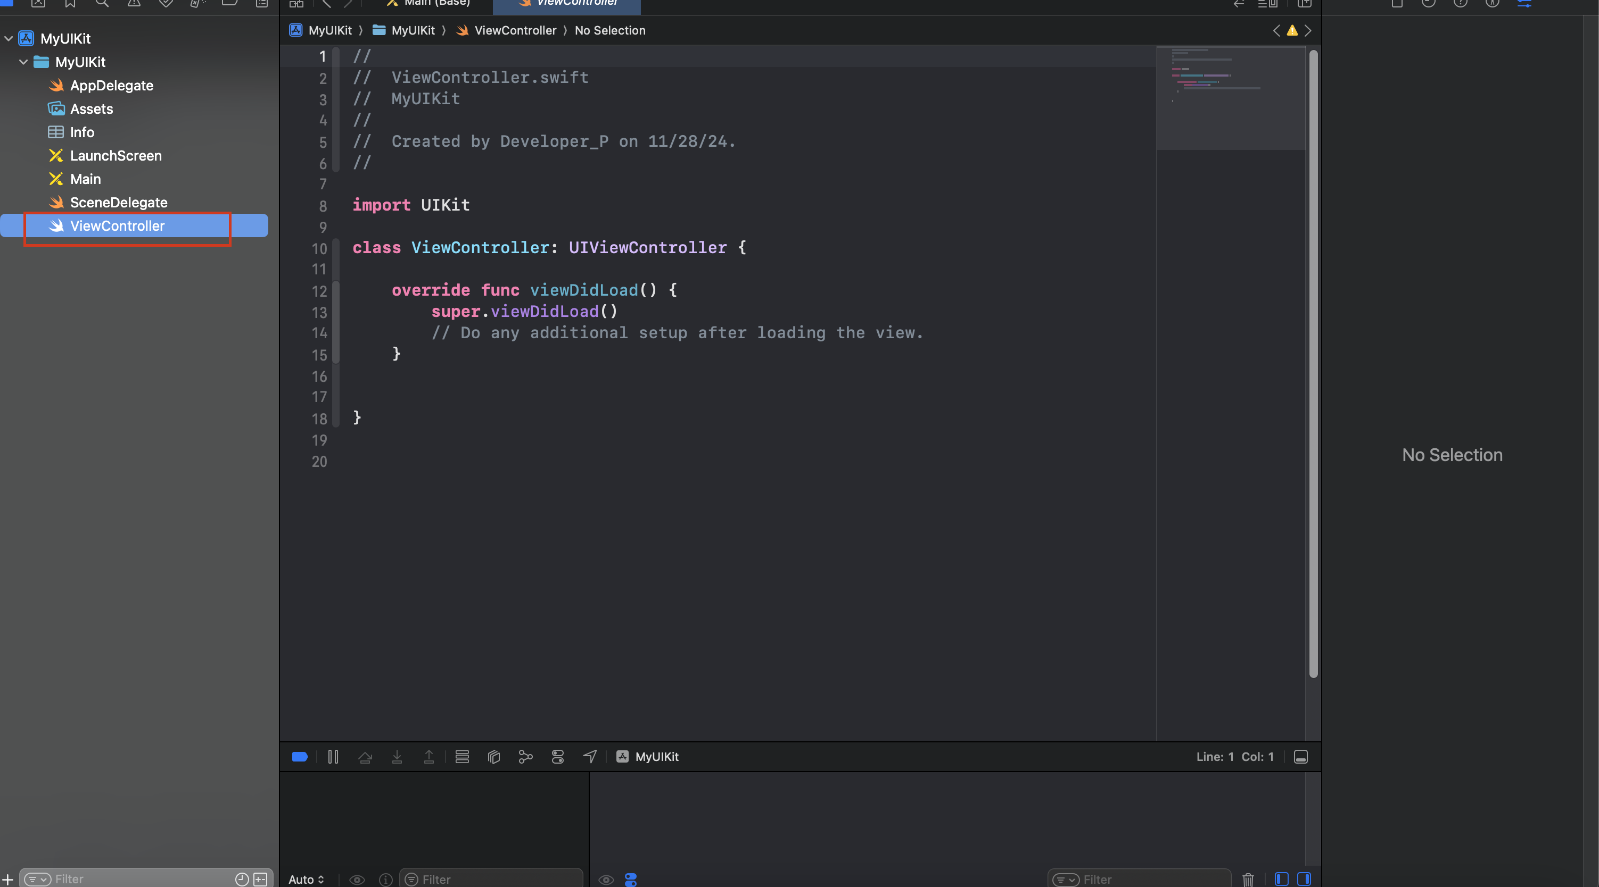Open the Debug Memory Graph
The height and width of the screenshot is (887, 1599).
click(525, 757)
